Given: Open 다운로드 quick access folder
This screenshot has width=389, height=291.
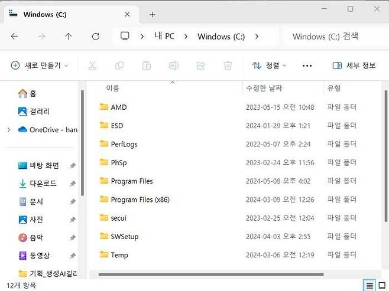Looking at the screenshot, I should click(37, 184).
